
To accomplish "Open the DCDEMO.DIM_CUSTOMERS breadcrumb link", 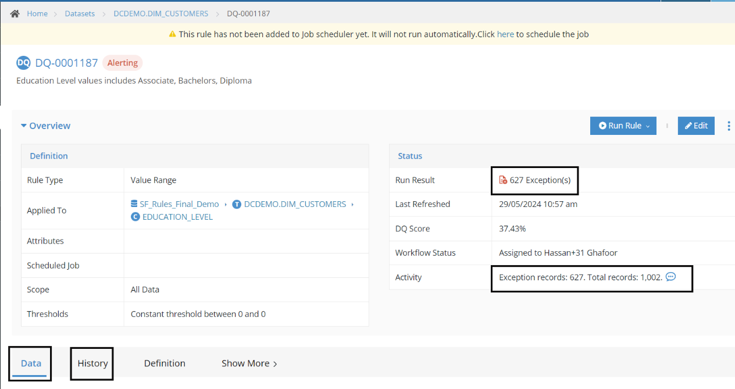I will (x=160, y=13).
